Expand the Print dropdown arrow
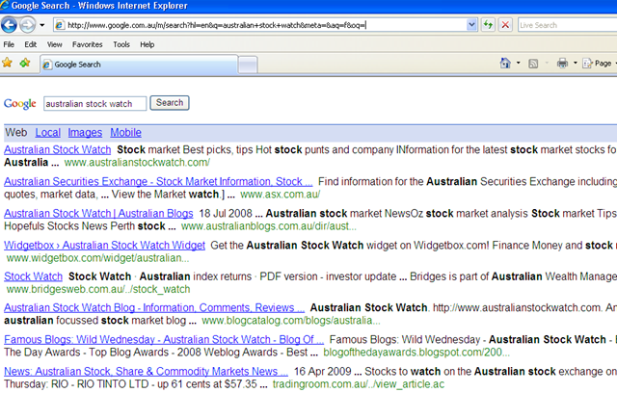 click(575, 63)
